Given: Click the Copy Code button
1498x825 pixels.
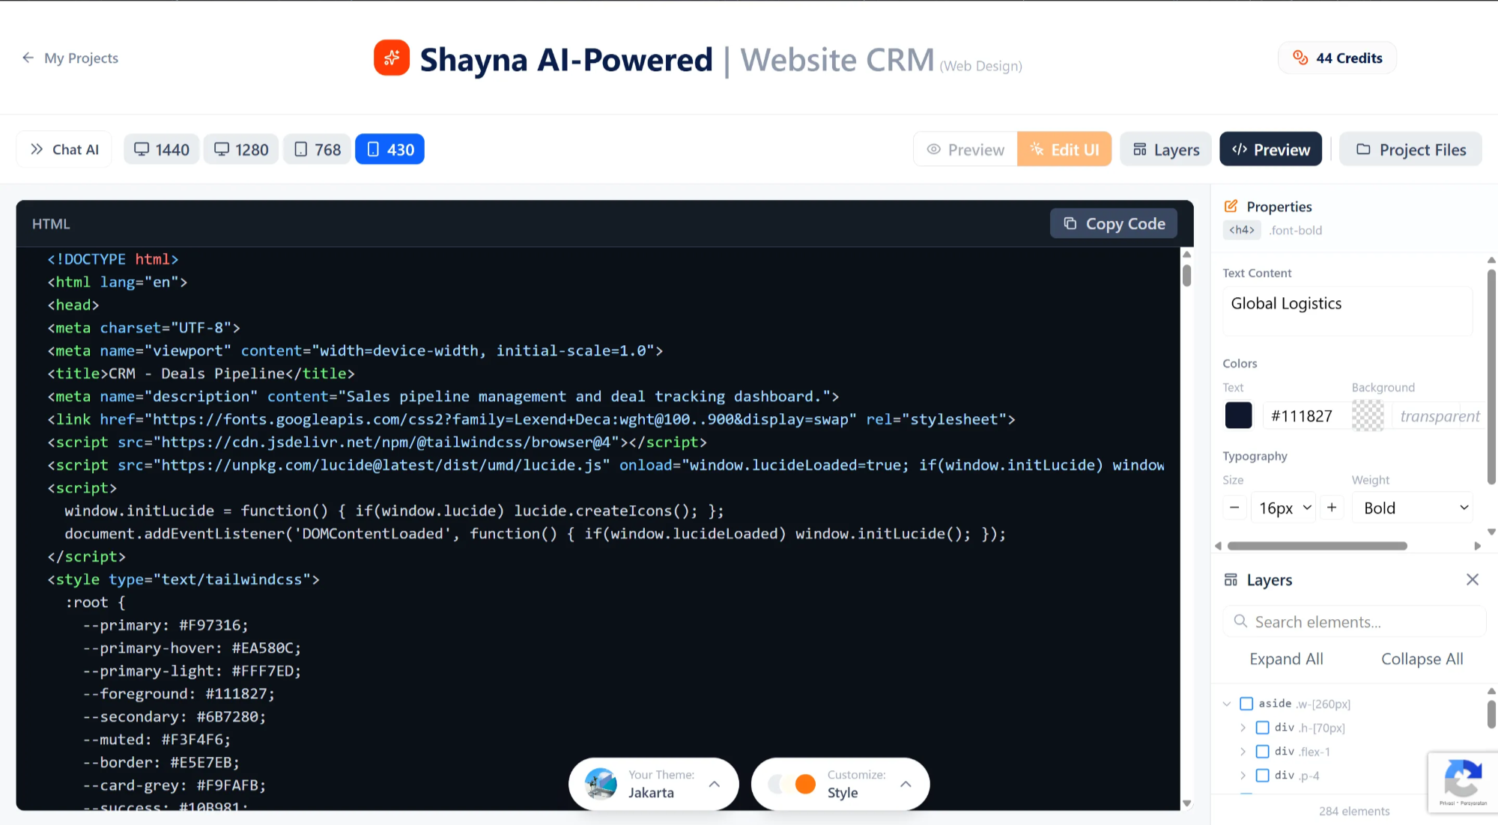Looking at the screenshot, I should pyautogui.click(x=1113, y=223).
